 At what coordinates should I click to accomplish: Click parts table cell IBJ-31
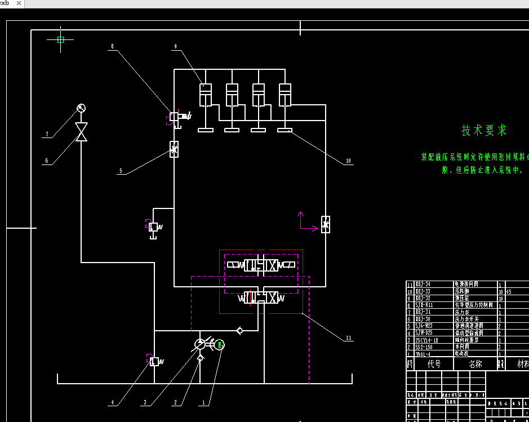tap(434, 312)
